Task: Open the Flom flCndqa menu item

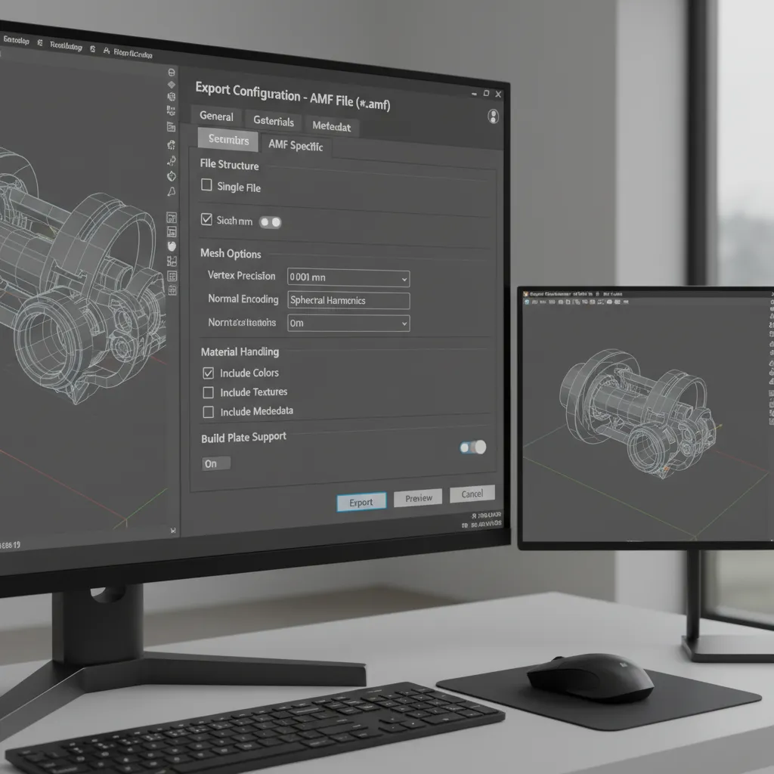Action: 133,53
